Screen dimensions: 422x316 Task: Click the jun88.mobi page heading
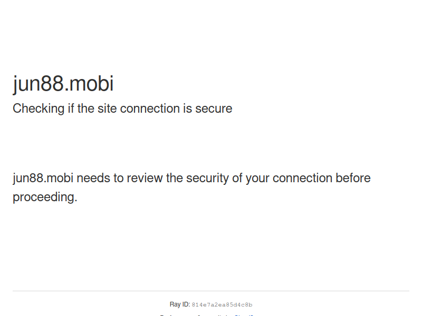[63, 84]
